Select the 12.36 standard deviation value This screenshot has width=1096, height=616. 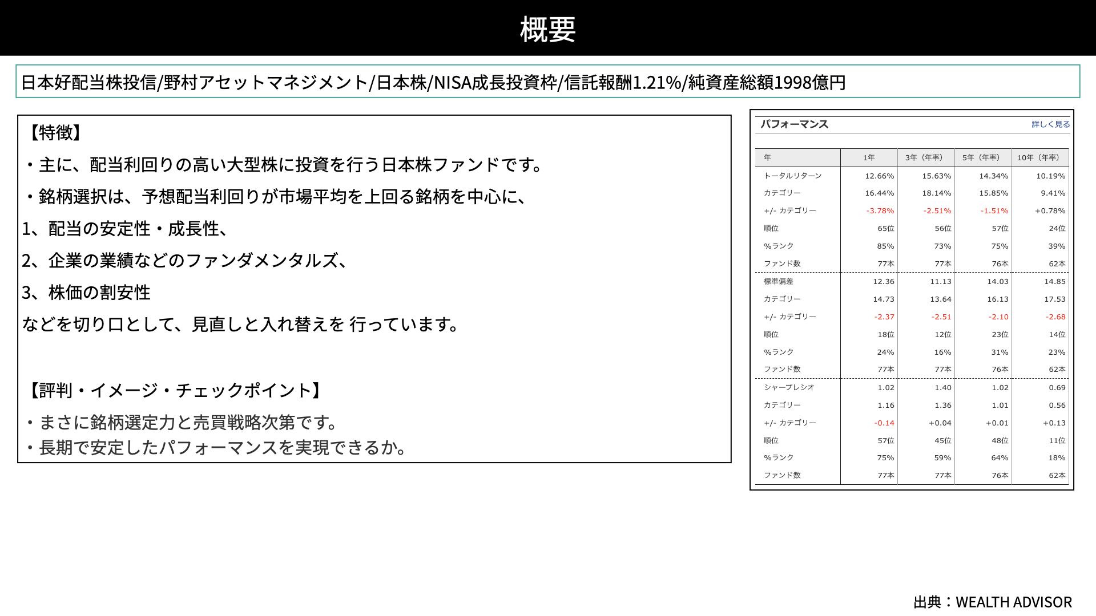pos(884,282)
